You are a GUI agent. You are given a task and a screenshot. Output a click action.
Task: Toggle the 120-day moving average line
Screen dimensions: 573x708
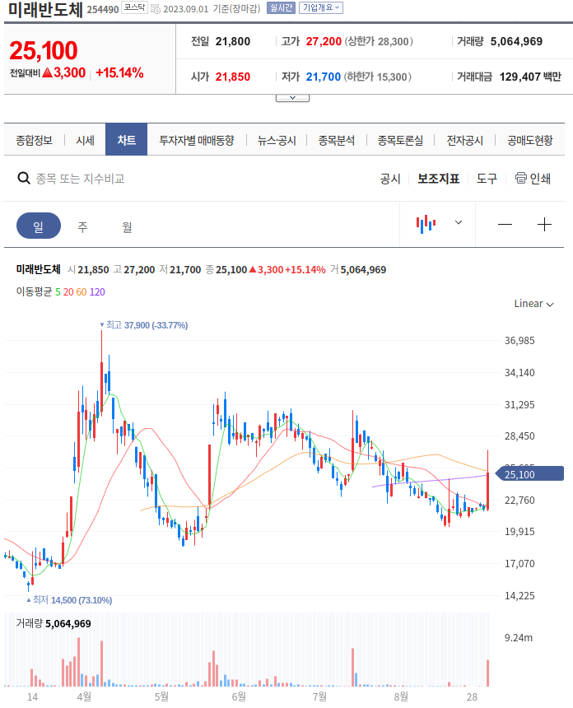pyautogui.click(x=97, y=292)
